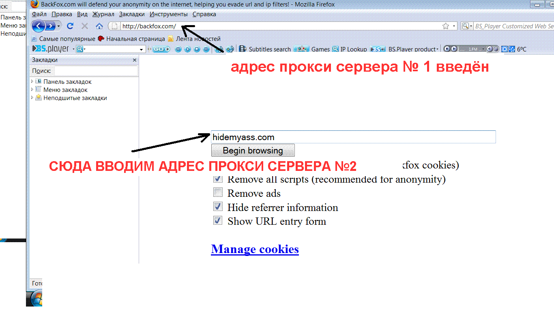Select Неподшитые закладки in the sidebar
554x311 pixels.
coord(75,98)
